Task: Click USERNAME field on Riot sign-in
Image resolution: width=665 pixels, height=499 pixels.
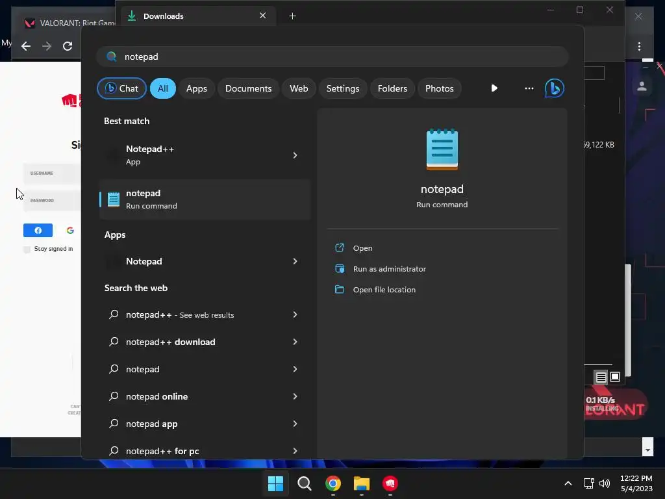Action: pos(52,173)
